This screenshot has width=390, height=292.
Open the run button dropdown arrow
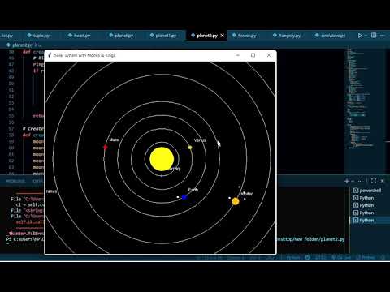(366, 36)
